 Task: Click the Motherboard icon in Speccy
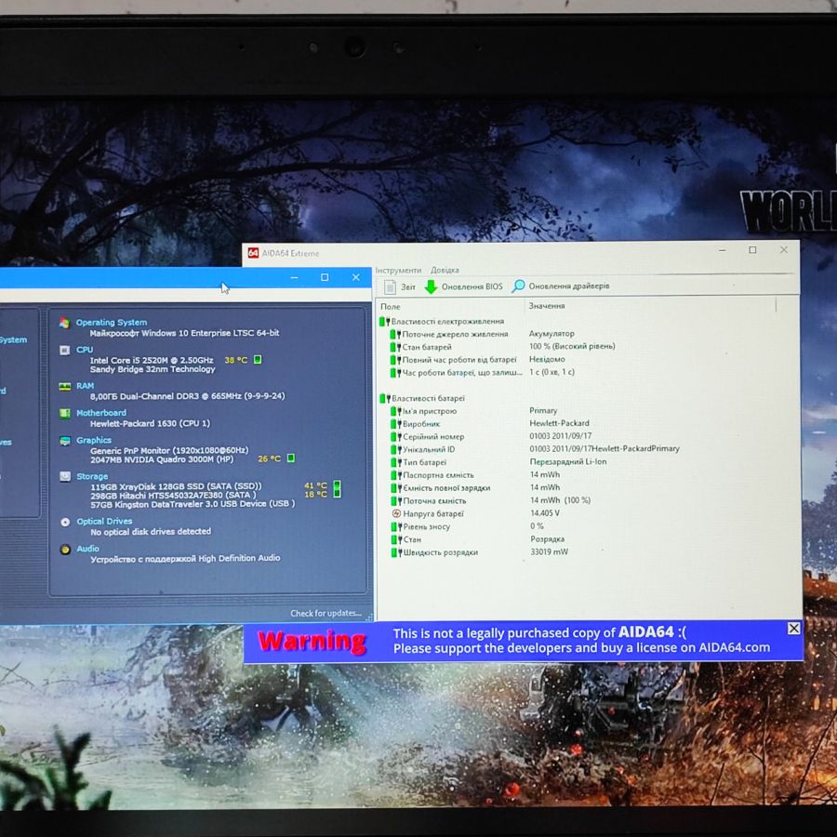64,413
